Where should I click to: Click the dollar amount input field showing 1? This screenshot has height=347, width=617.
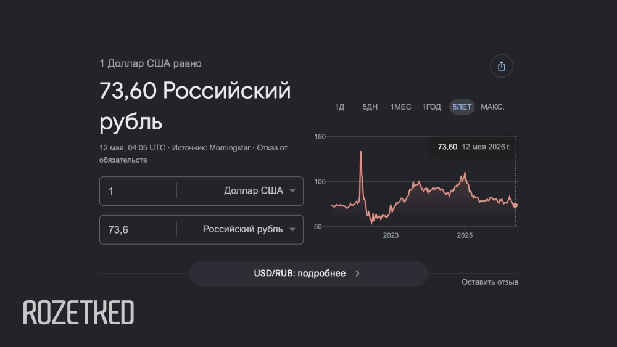(x=138, y=191)
